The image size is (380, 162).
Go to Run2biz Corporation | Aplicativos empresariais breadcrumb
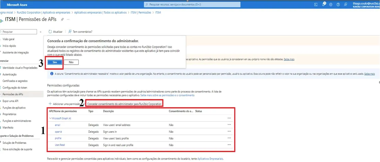pos(44,12)
